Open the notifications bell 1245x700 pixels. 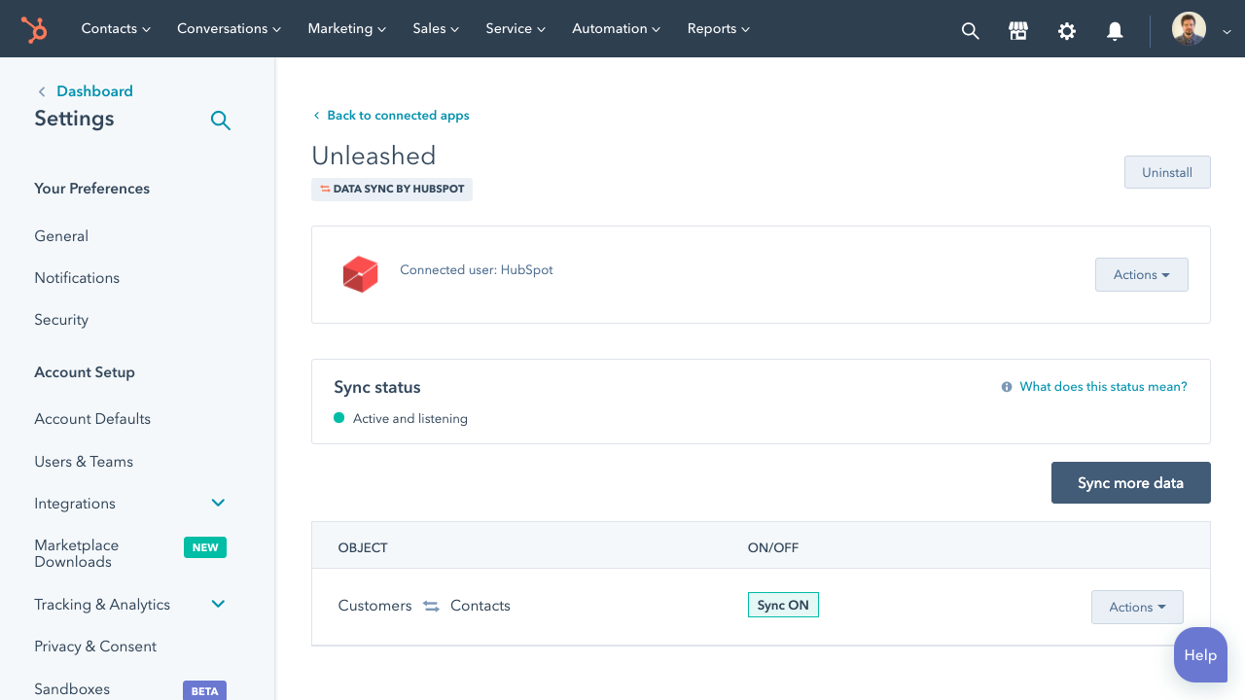(1115, 30)
